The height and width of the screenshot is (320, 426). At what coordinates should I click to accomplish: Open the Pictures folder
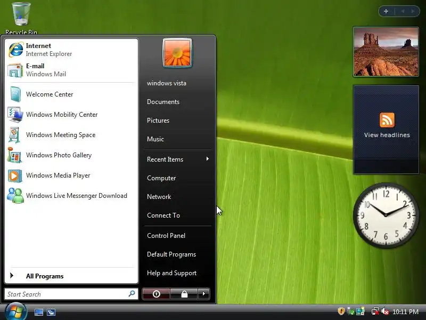point(158,121)
